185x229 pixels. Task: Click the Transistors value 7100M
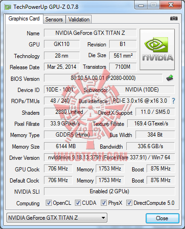coord(123,67)
